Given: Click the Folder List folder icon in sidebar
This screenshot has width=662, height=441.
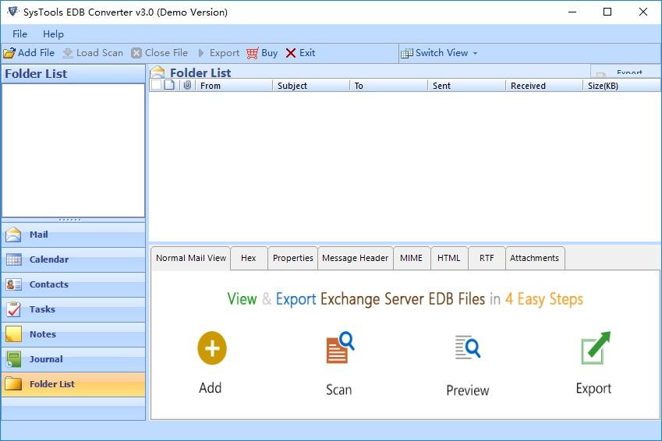Looking at the screenshot, I should tap(13, 384).
